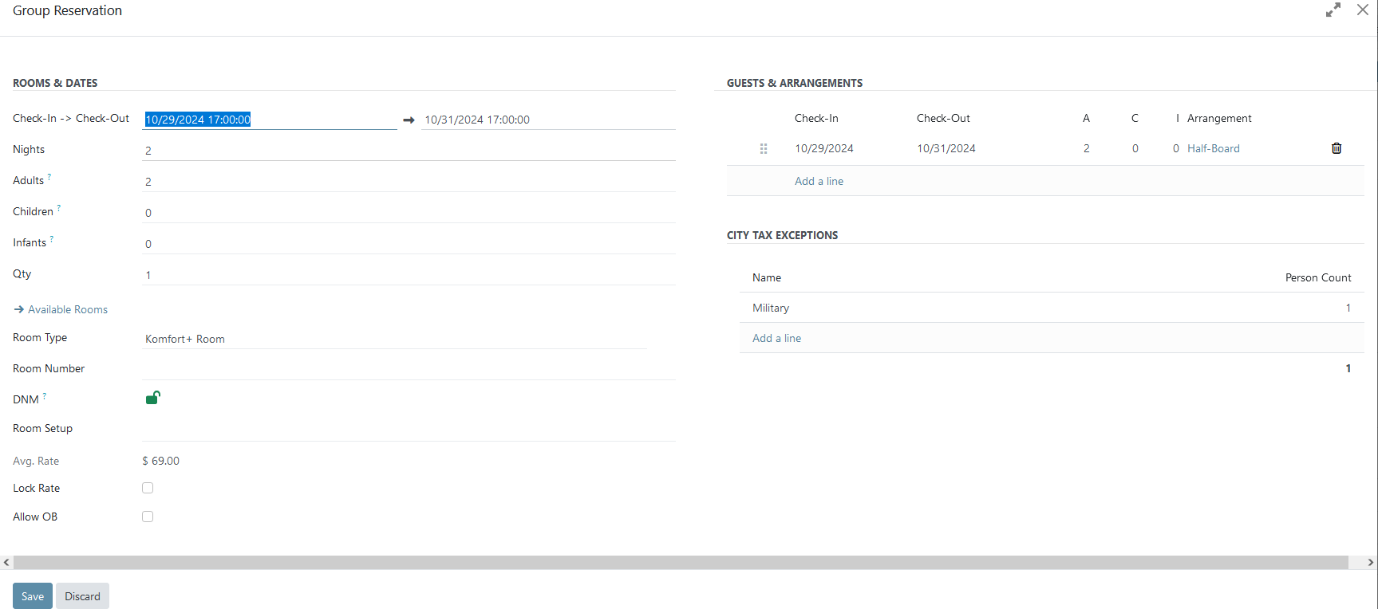This screenshot has width=1378, height=609.
Task: Click the Children input field
Action: pyautogui.click(x=409, y=213)
